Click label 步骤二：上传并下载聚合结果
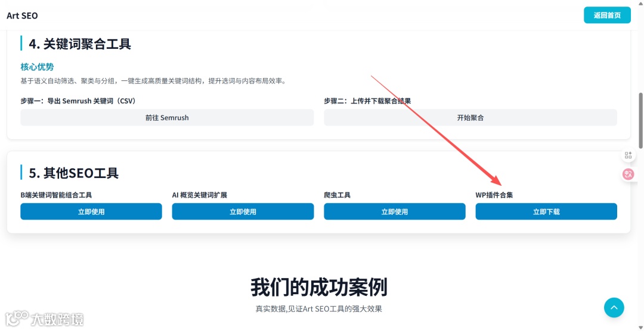644x331 pixels. tap(367, 101)
